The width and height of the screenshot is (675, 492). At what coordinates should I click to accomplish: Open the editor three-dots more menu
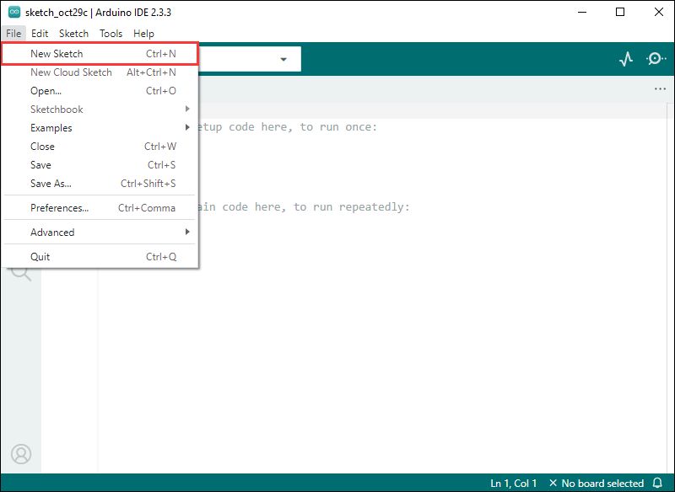pyautogui.click(x=660, y=89)
